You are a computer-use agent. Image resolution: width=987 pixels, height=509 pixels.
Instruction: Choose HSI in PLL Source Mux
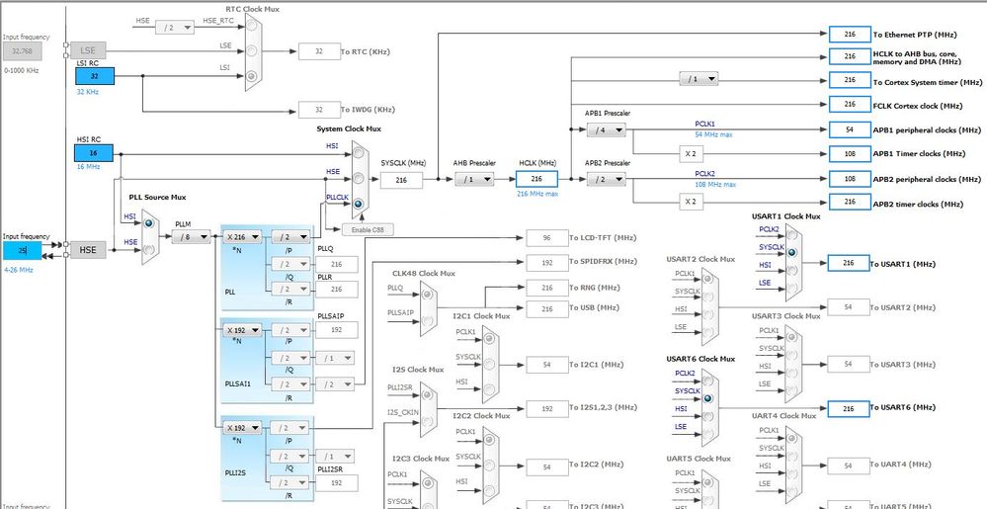pyautogui.click(x=149, y=223)
